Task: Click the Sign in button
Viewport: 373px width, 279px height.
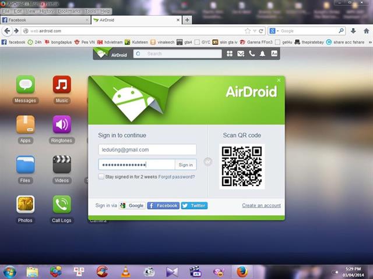Action: tap(186, 164)
